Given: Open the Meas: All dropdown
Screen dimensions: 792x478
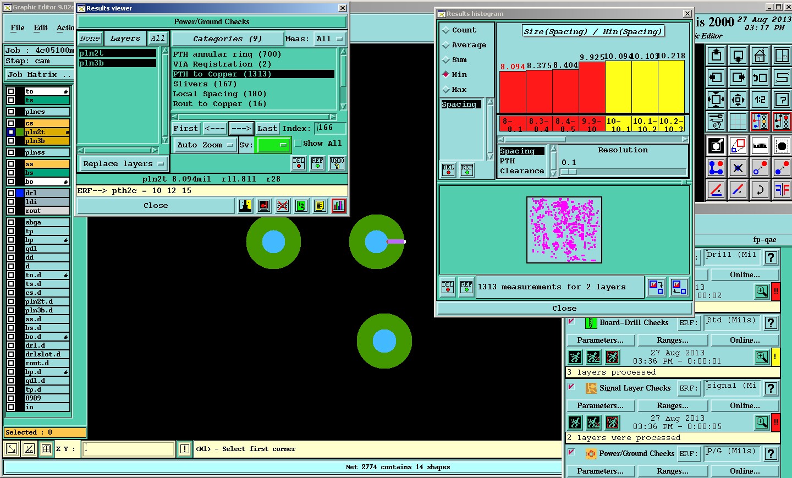Looking at the screenshot, I should [x=330, y=39].
